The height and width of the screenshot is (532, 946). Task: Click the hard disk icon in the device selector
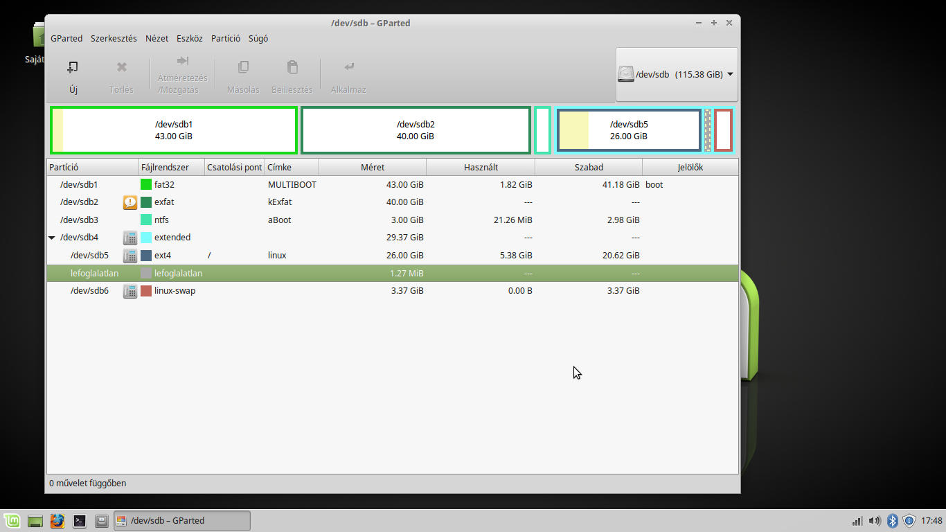click(626, 74)
